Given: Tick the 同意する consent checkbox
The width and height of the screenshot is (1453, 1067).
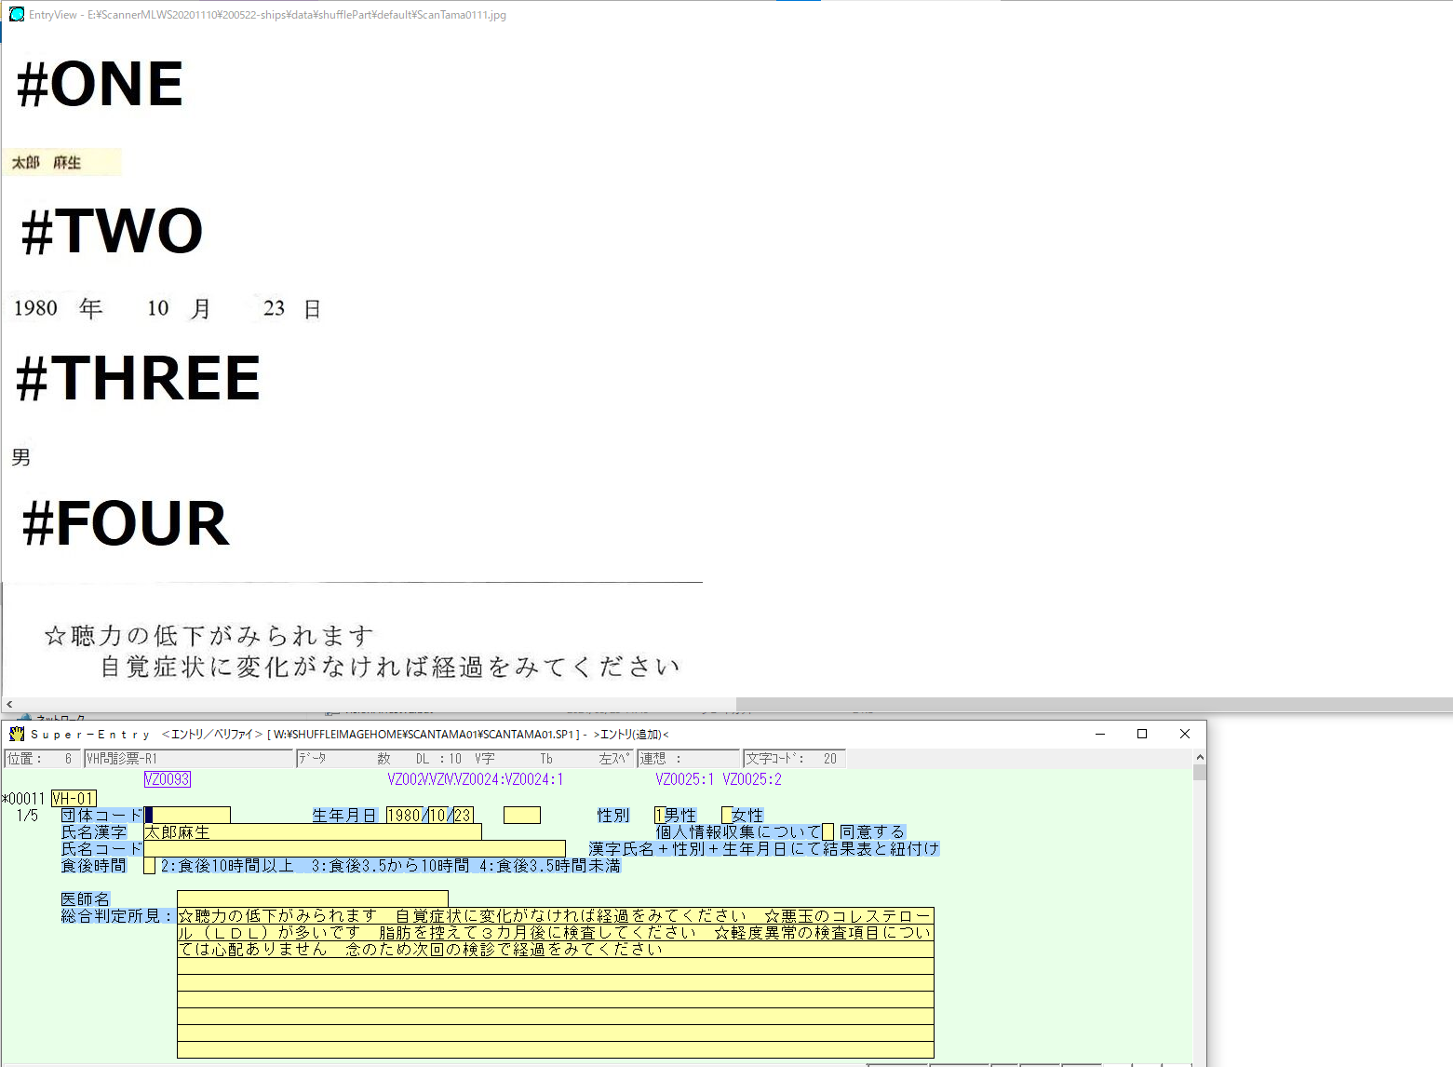Looking at the screenshot, I should click(827, 832).
